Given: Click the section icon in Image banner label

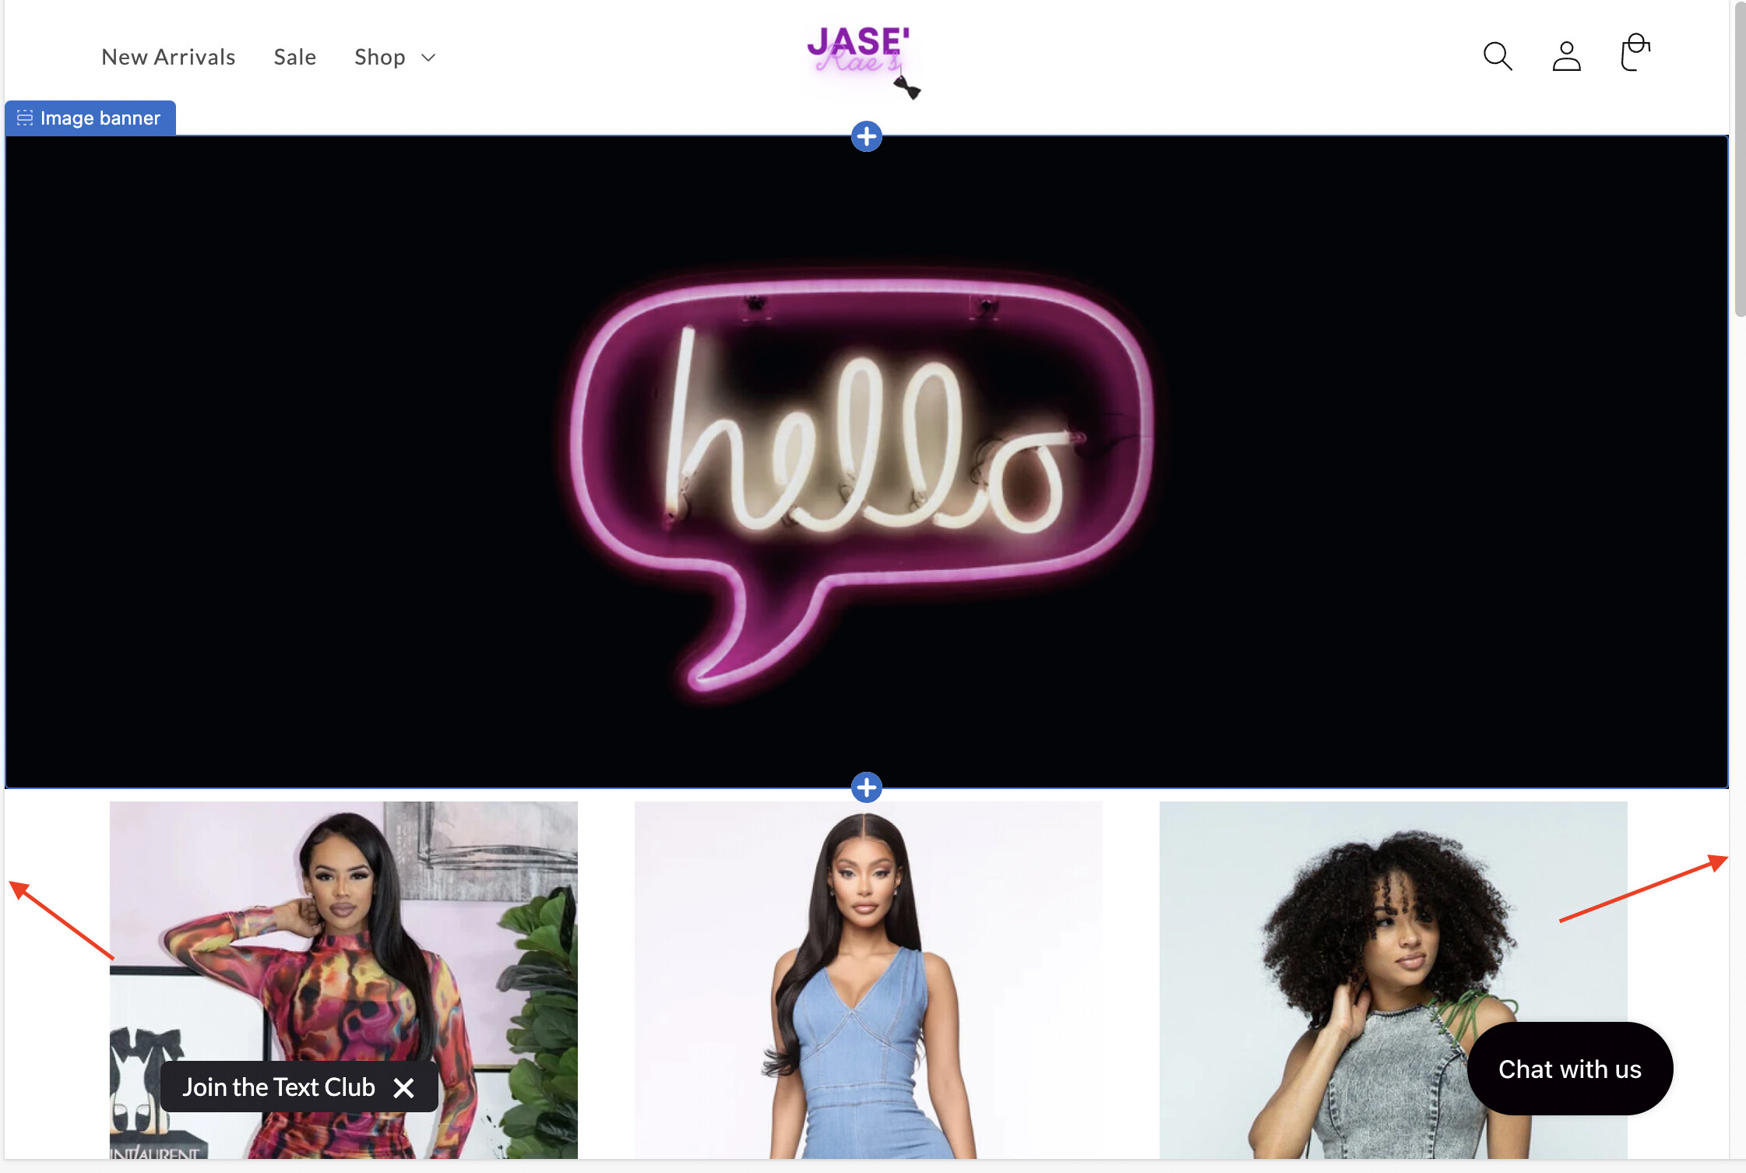Looking at the screenshot, I should coord(25,118).
